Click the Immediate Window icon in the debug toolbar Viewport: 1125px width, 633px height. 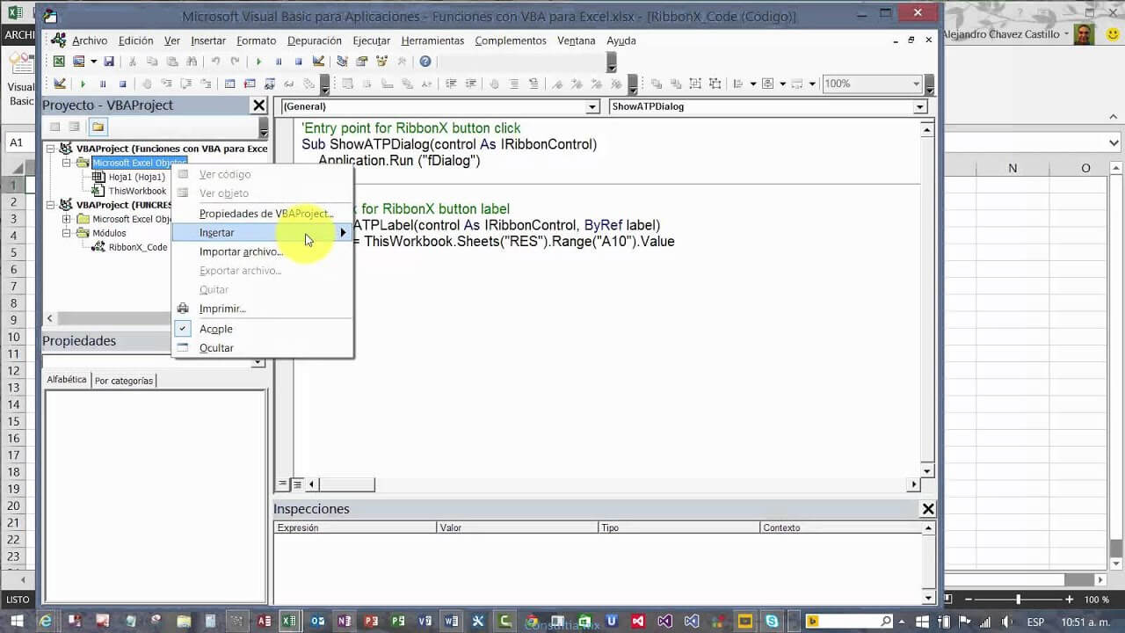pyautogui.click(x=250, y=84)
